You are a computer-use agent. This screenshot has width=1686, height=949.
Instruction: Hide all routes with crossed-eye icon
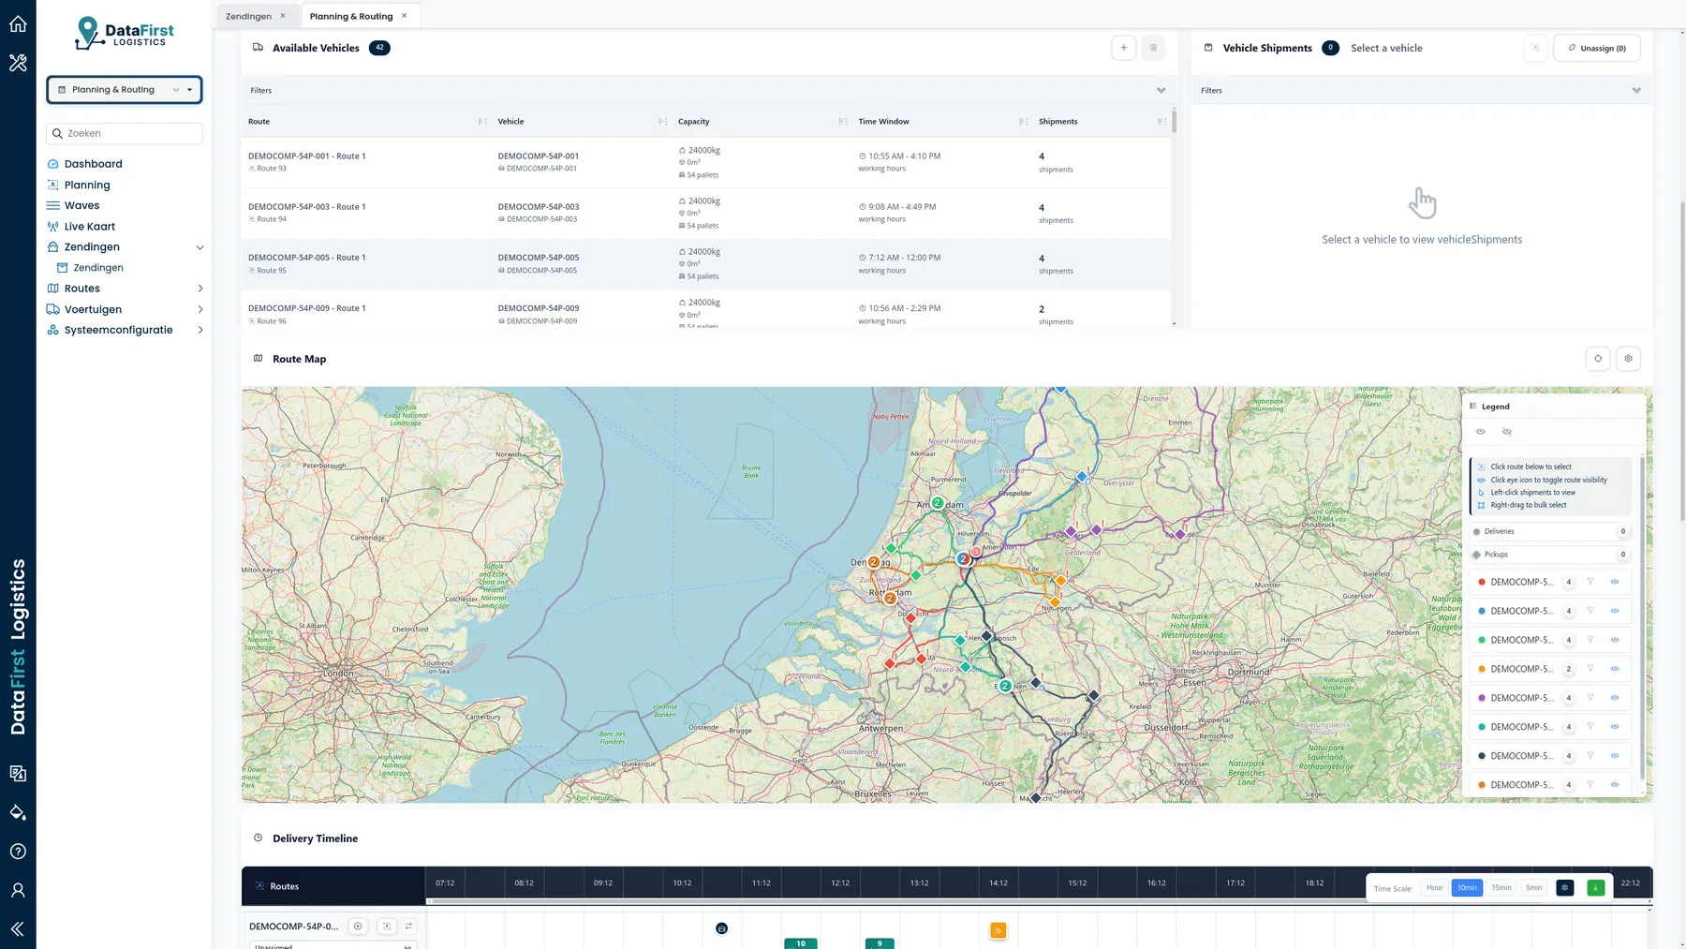click(x=1507, y=432)
